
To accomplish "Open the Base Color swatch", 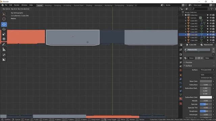I will click(206, 81).
